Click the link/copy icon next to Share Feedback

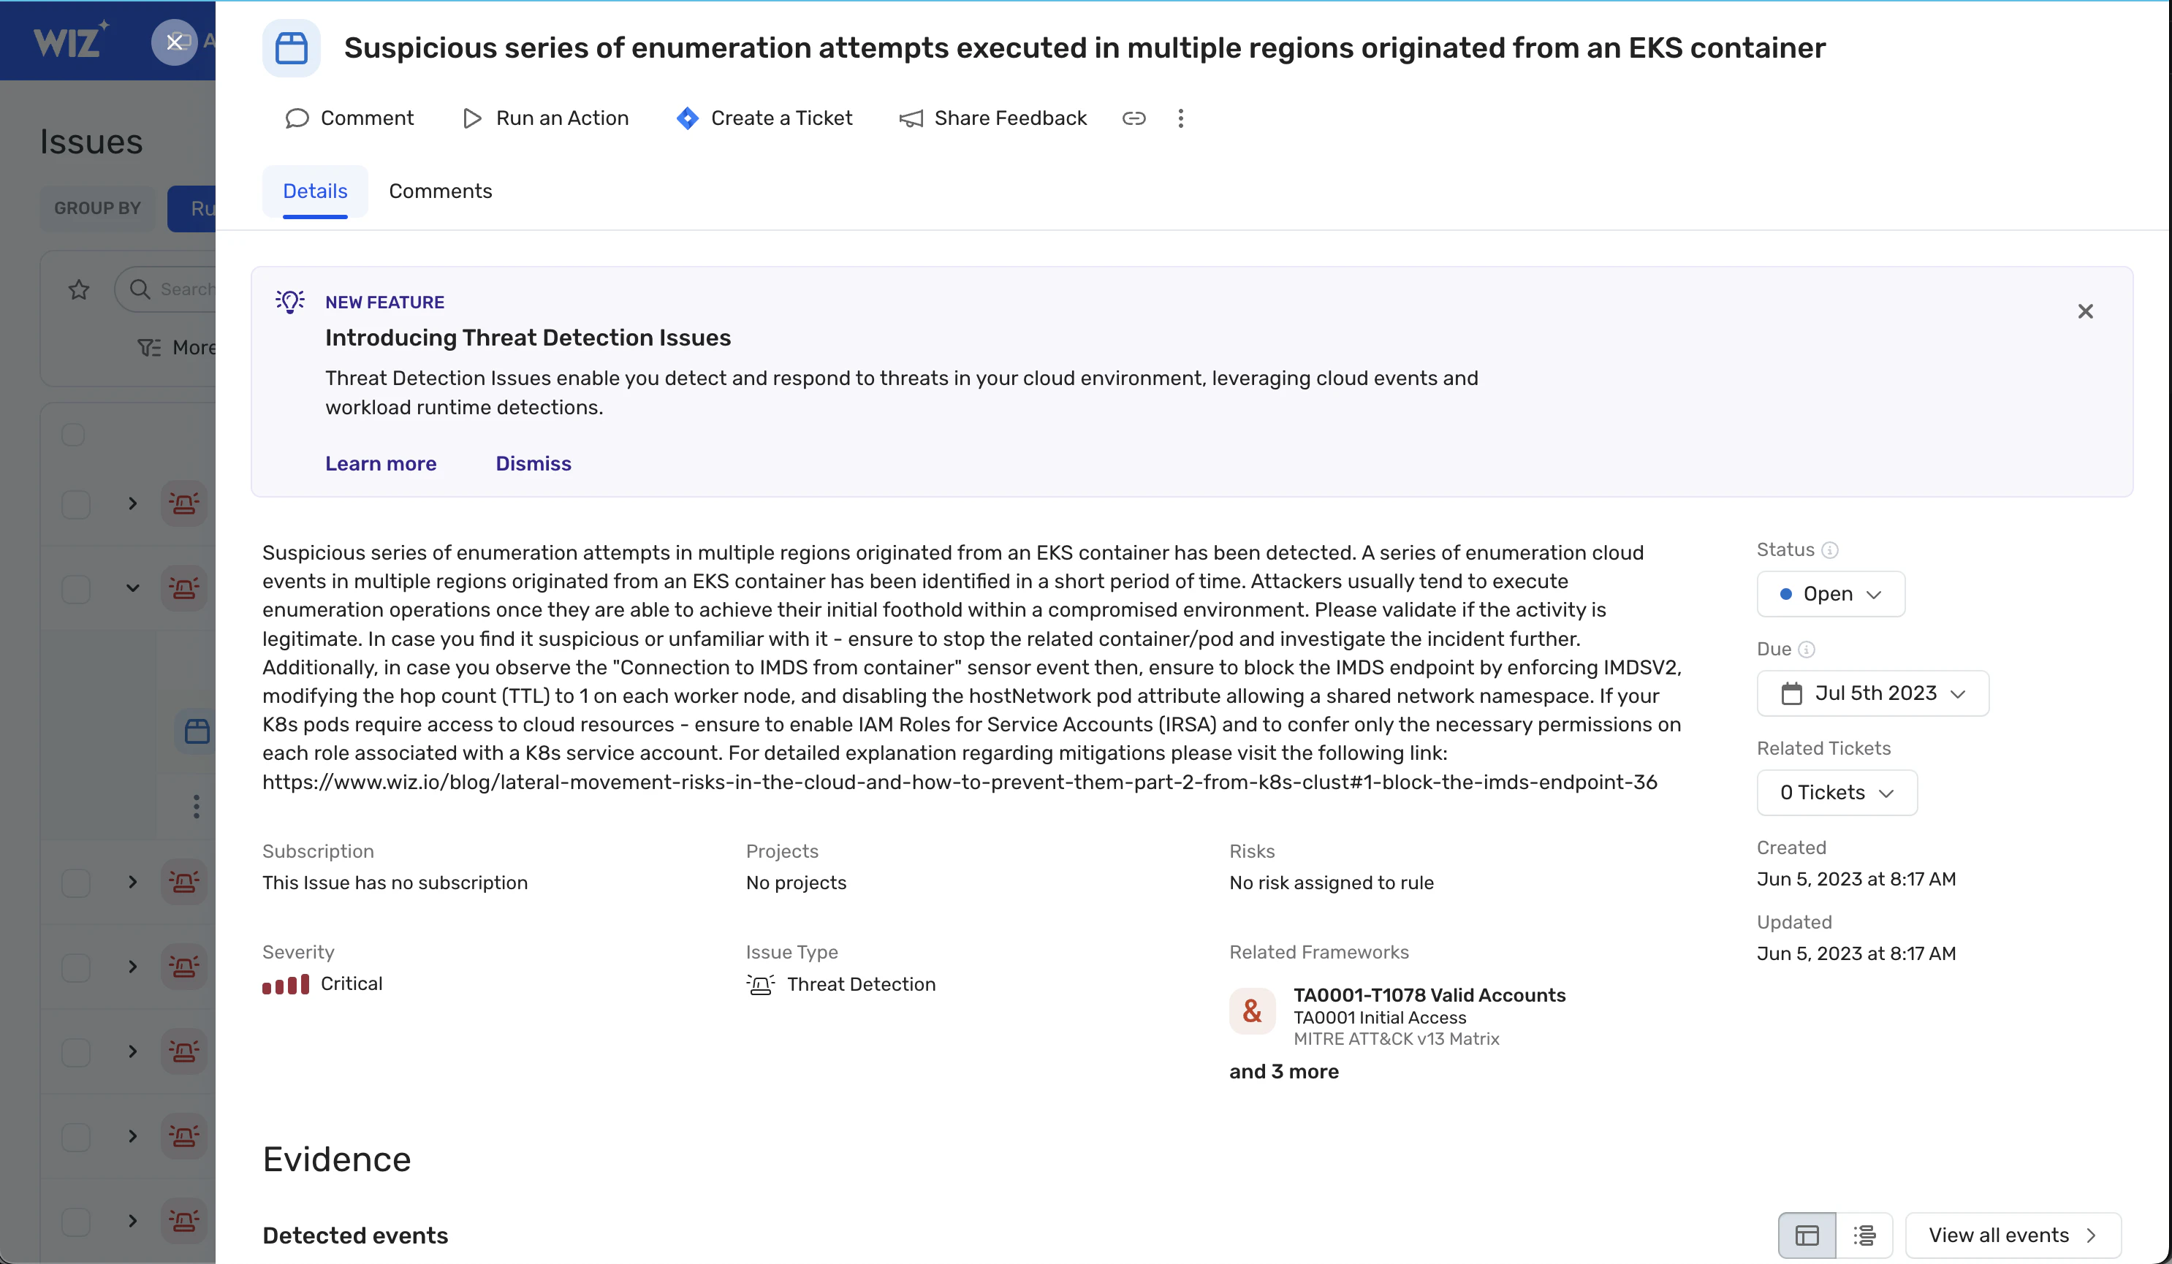(1132, 118)
